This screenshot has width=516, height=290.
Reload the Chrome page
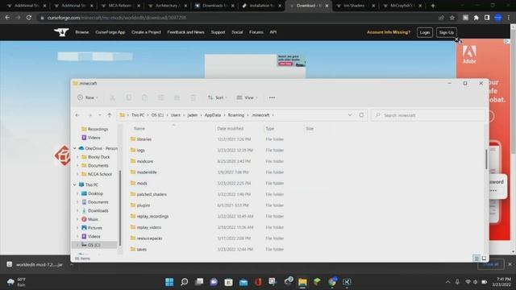pyautogui.click(x=29, y=18)
